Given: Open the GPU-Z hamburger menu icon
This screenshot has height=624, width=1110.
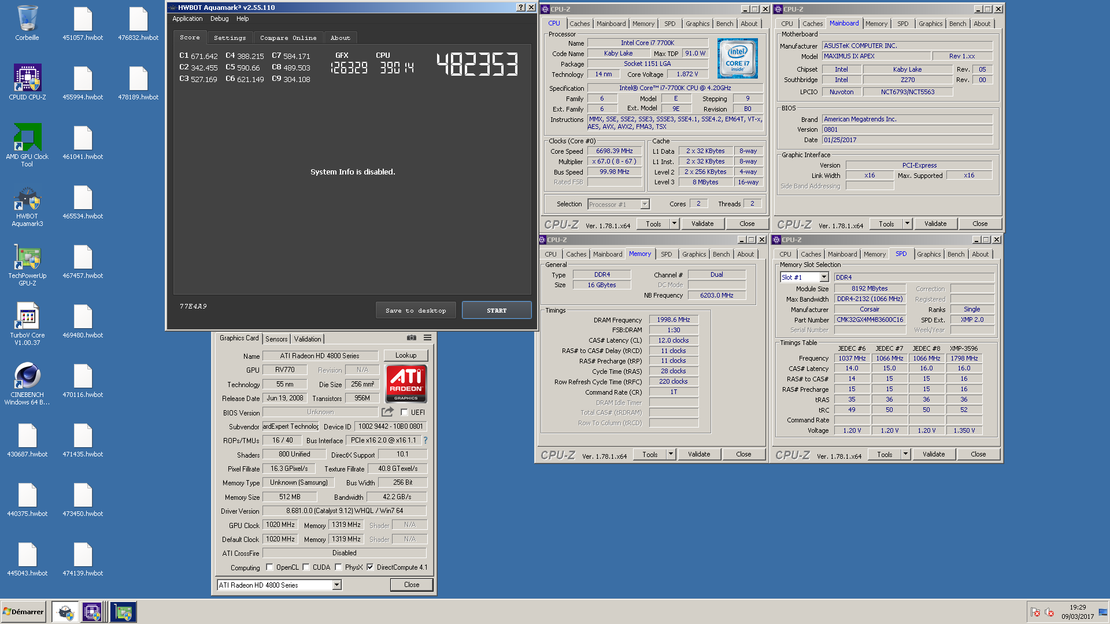Looking at the screenshot, I should 427,337.
